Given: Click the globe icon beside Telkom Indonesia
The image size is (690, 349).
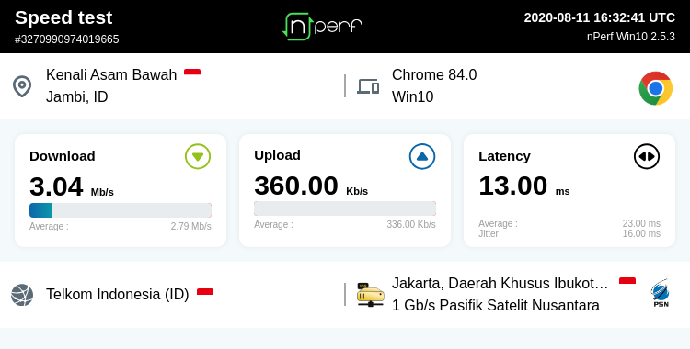Looking at the screenshot, I should tap(22, 295).
